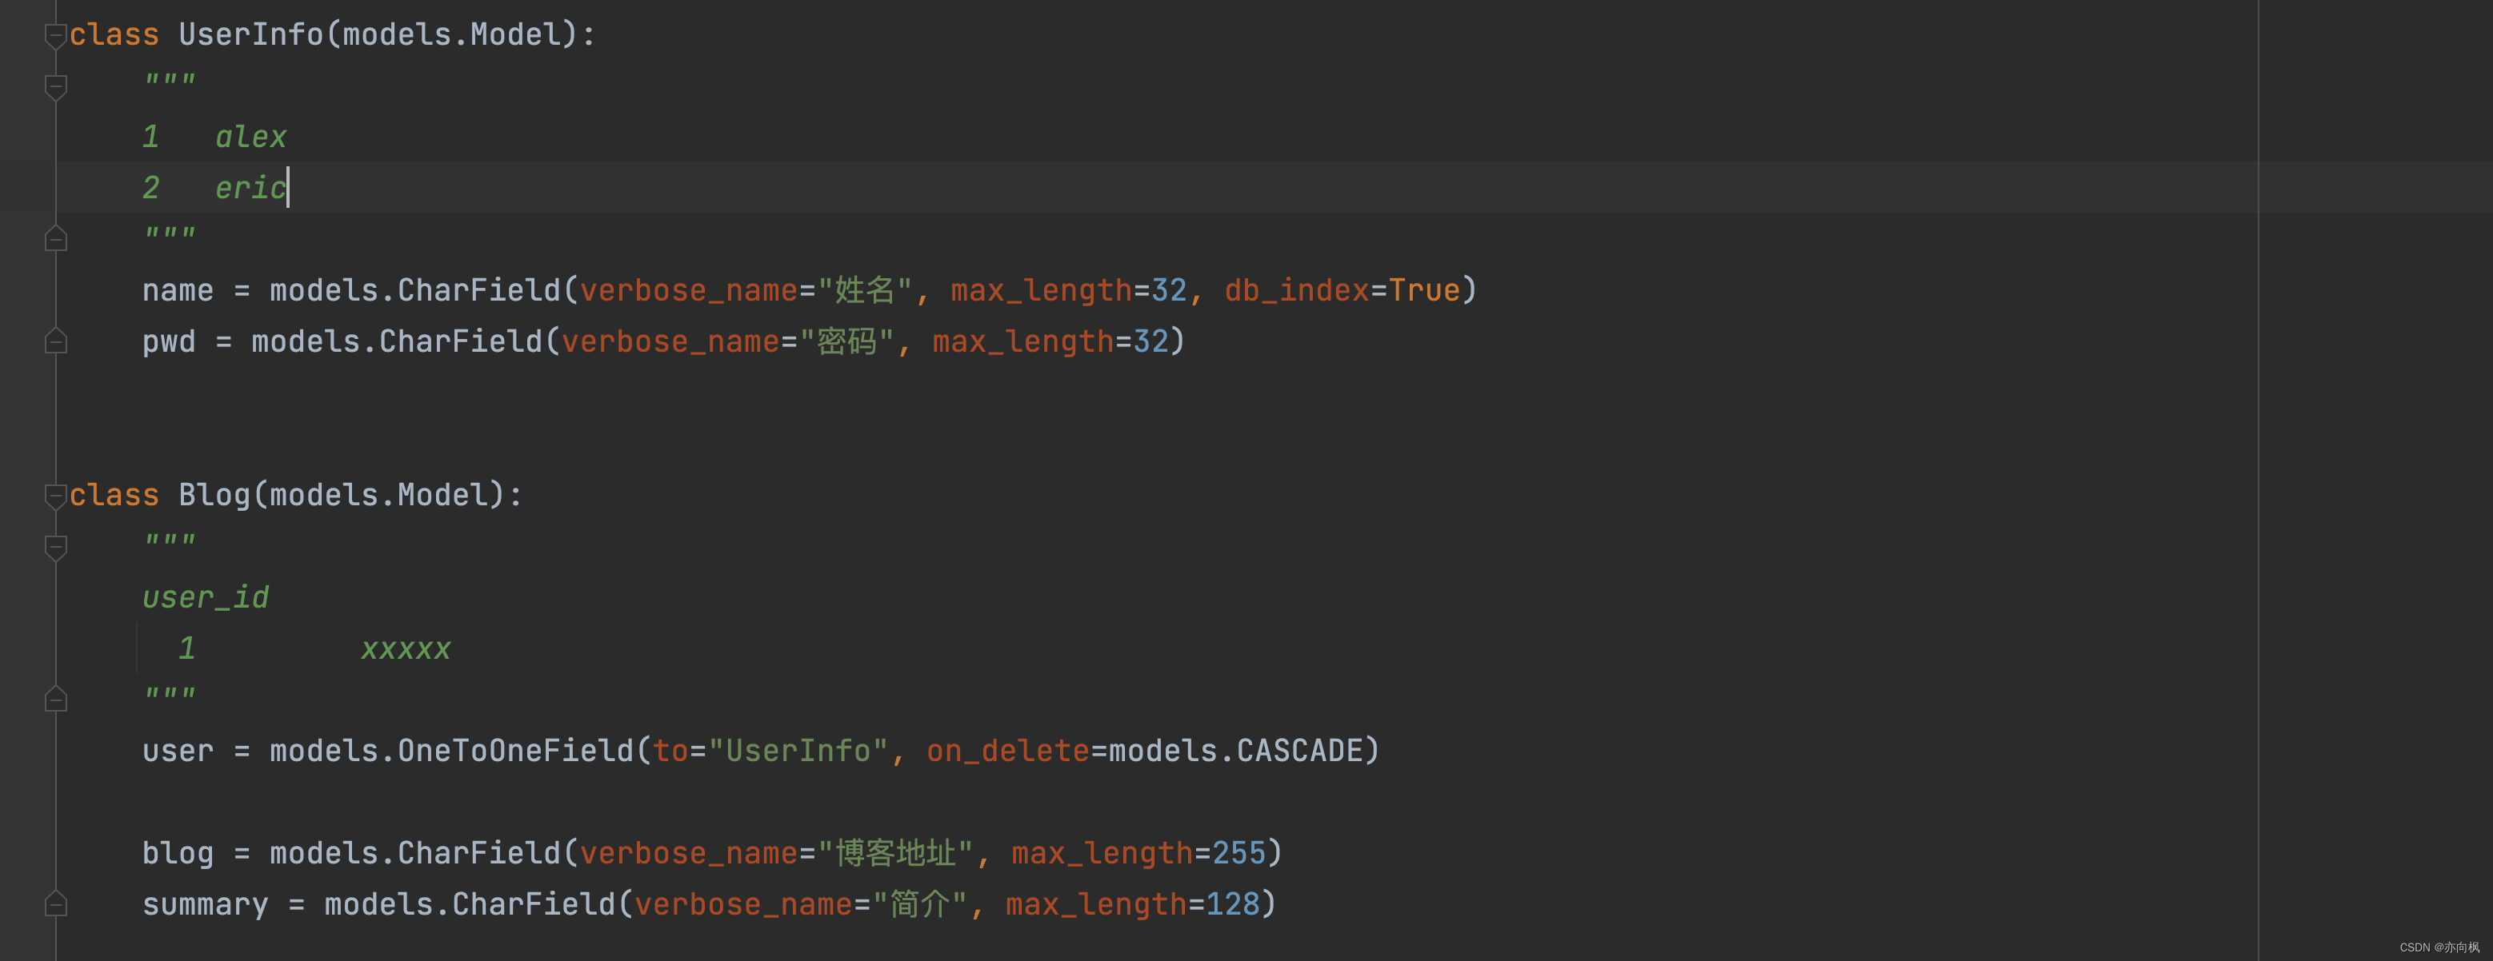The height and width of the screenshot is (961, 2493).
Task: Collapse the UserInfo class fold marker
Action: [x=55, y=36]
